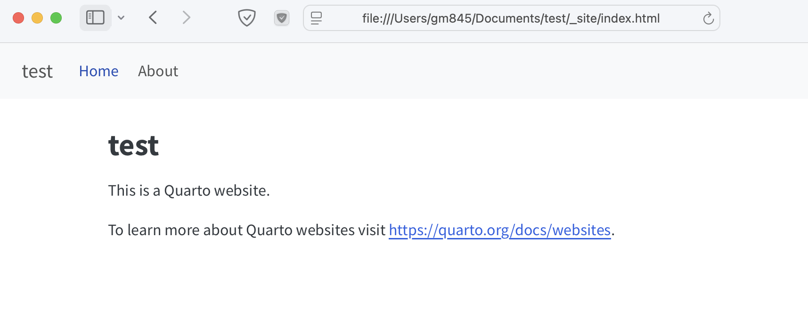Viewport: 808px width, 333px height.
Task: Enter full screen with the green button
Action: tap(56, 18)
